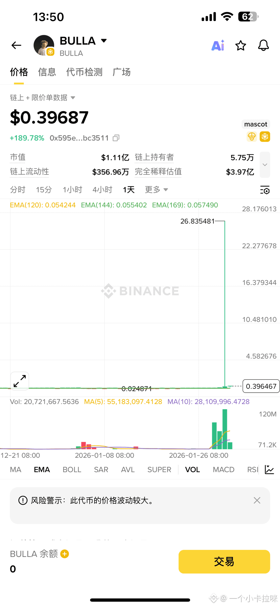Toggle the MACD sub-indicator
280x607 pixels.
224,469
